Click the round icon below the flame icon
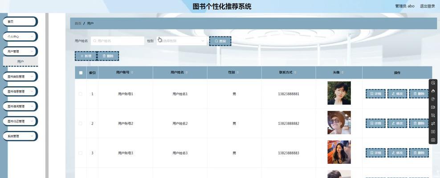440x178 pixels. pos(433,99)
